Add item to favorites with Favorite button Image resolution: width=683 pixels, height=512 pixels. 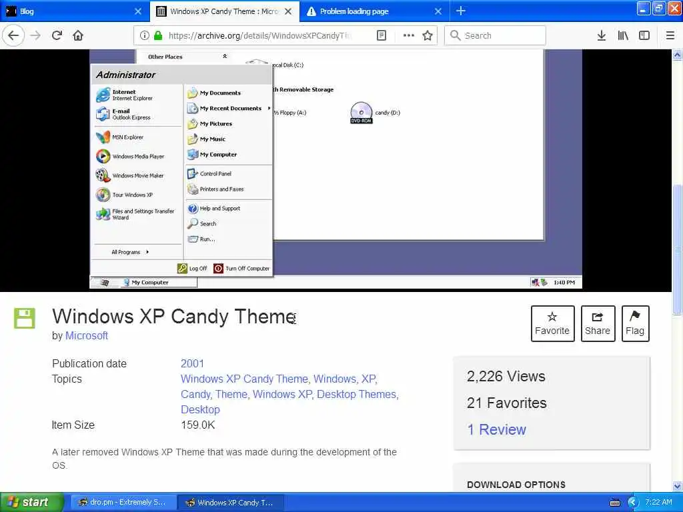552,323
